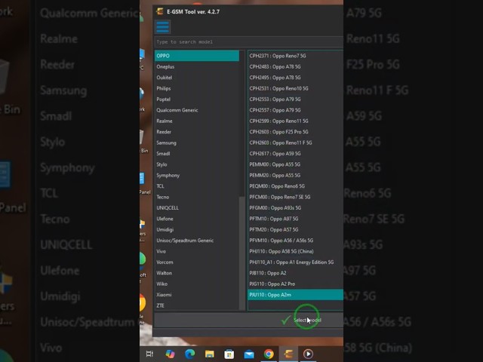Screen dimensions: 483x362
Task: Select PEMM20 Oppo A55 5G model
Action: (295, 175)
